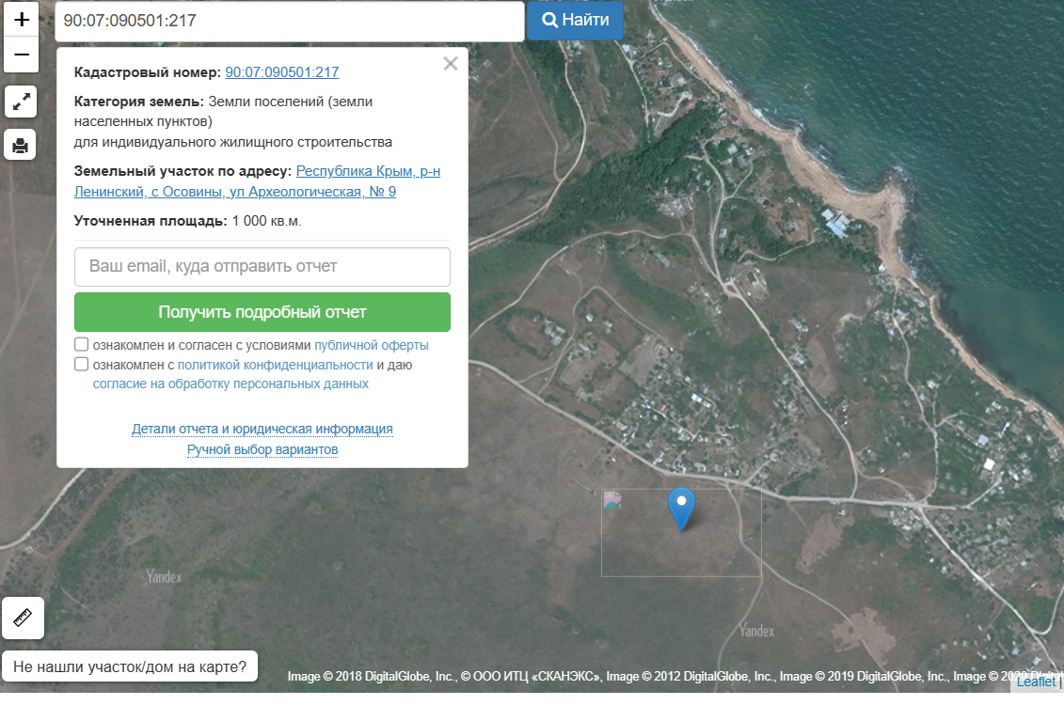1064x721 pixels.
Task: Open the Leaflet attribution link
Action: click(x=1036, y=682)
